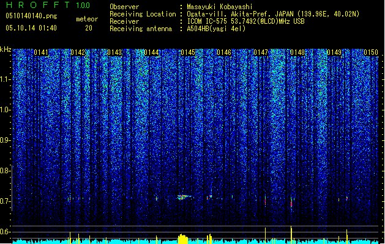Click the 0.7 kHz axis tick label
The image size is (385, 244).
coord(5,201)
